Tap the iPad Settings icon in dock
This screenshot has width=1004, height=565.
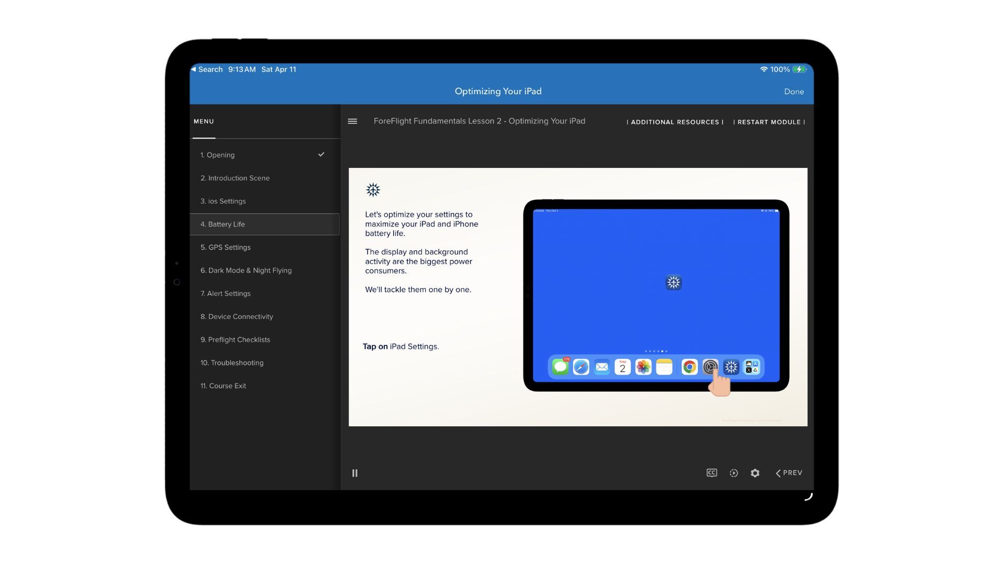(710, 367)
